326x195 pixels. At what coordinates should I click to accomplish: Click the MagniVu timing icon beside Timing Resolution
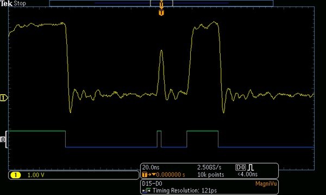click(x=147, y=190)
